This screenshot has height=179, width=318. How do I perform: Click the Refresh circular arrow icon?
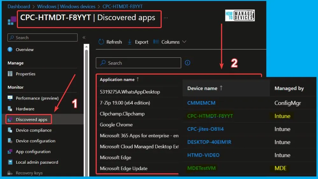(x=101, y=42)
